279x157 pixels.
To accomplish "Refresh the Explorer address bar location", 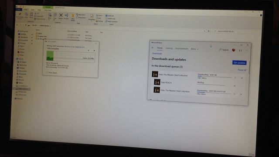I will (x=208, y=31).
